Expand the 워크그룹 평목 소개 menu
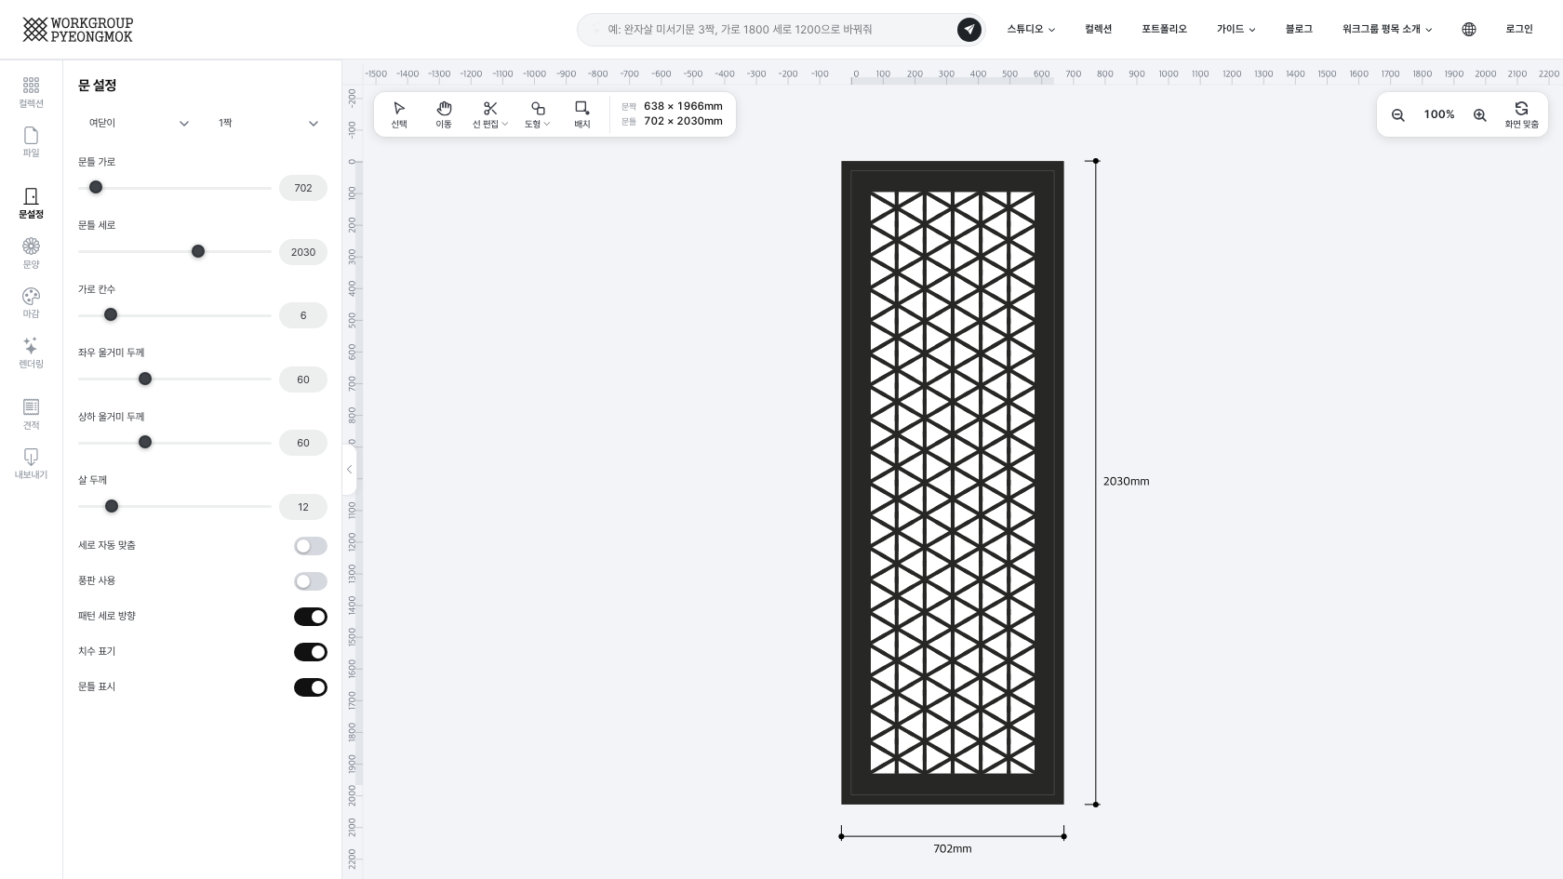 1387,30
